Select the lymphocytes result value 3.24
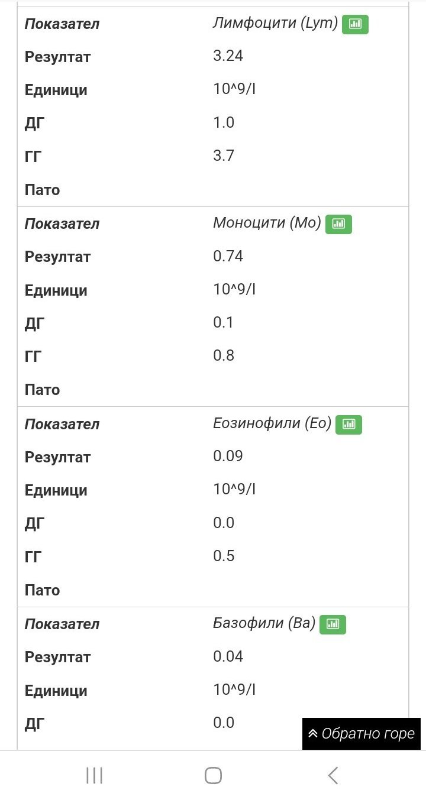This screenshot has width=426, height=803. pyautogui.click(x=228, y=56)
